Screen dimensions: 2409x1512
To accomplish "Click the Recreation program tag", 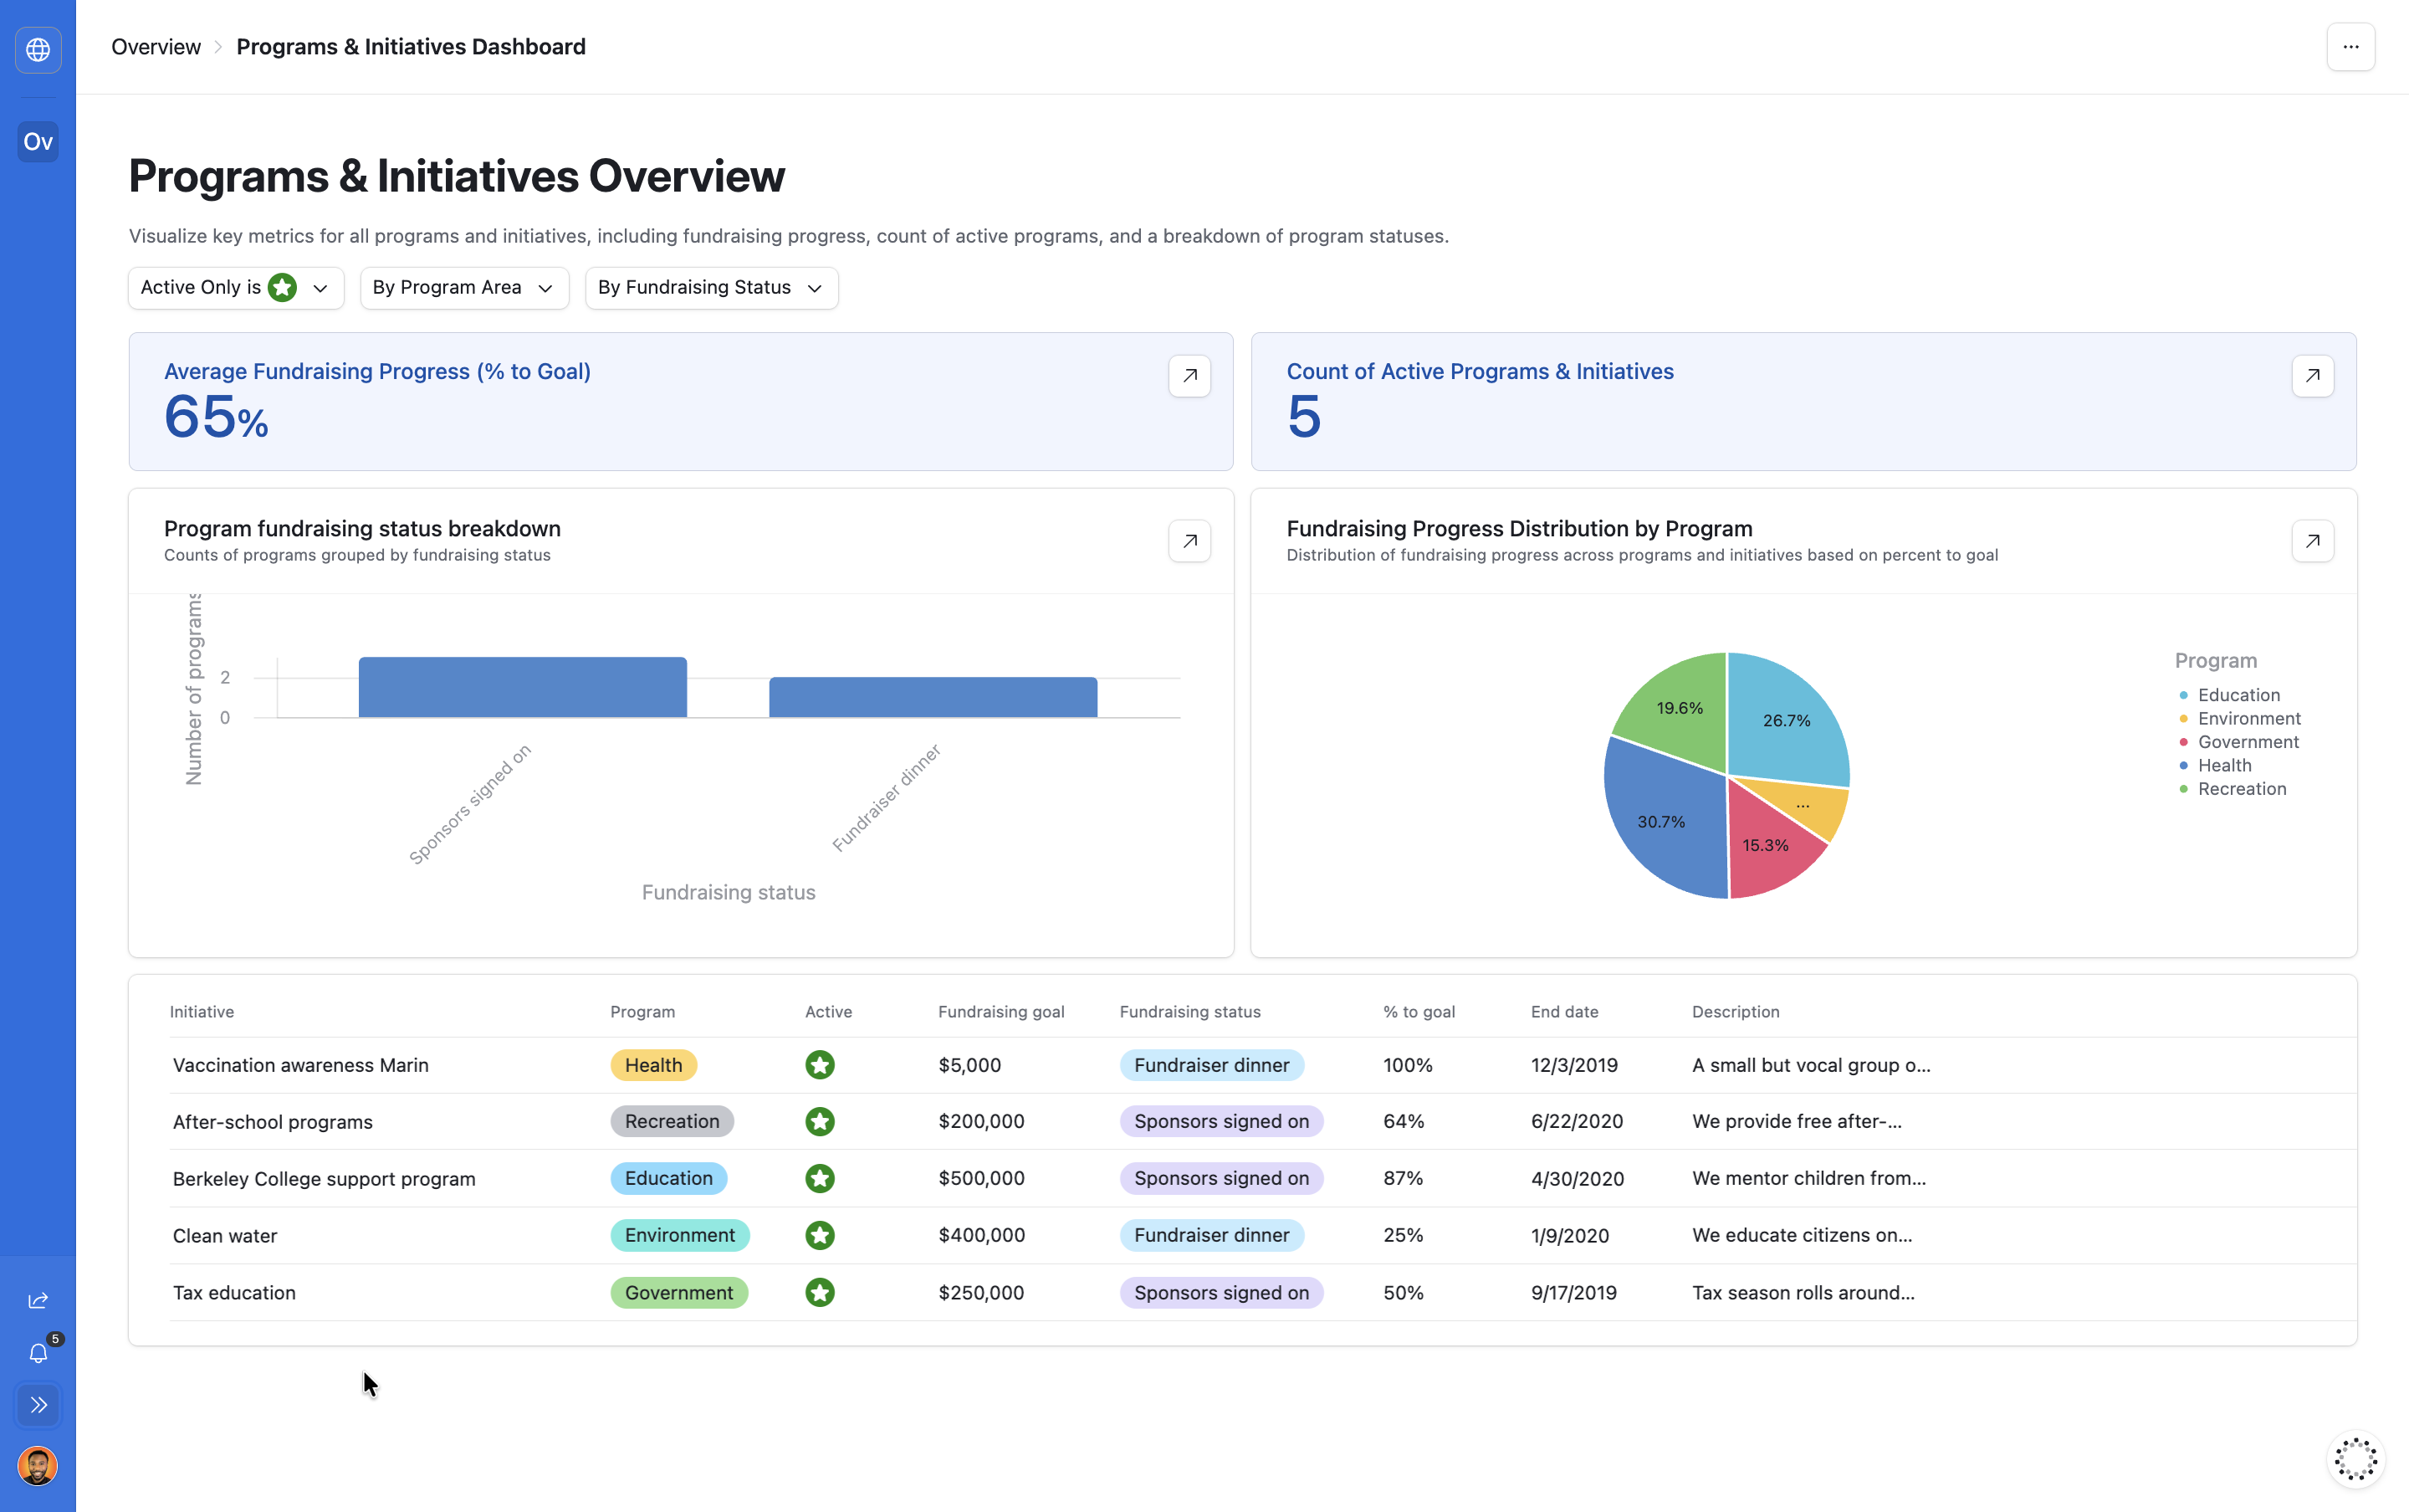I will point(672,1121).
